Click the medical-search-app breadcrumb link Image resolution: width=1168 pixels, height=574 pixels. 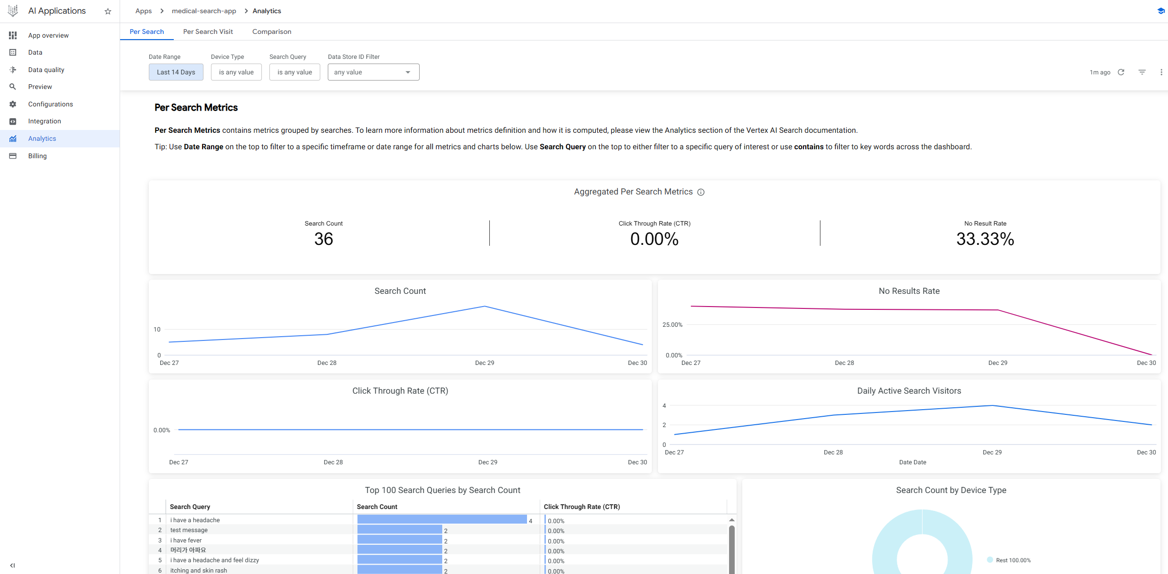coord(203,11)
